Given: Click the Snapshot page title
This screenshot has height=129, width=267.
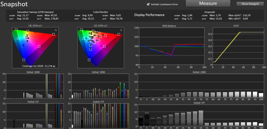Looking at the screenshot, I should click(14, 4).
